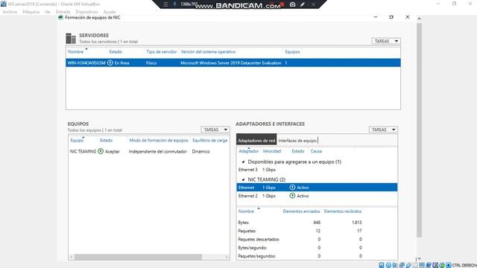
Task: Click the Activo status icon in the highlighted Ethernet row
Action: tap(292, 187)
